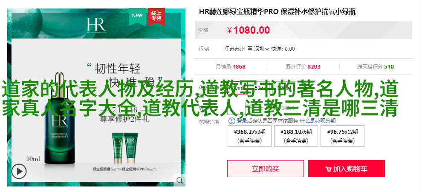Open the 什么是花呗分期 link

[x=318, y=121]
